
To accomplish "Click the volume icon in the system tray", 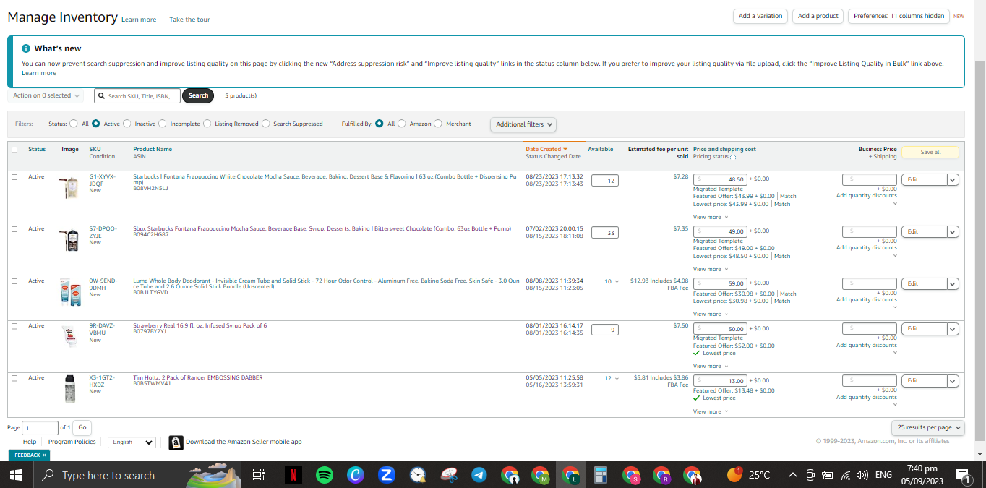I will pyautogui.click(x=862, y=475).
